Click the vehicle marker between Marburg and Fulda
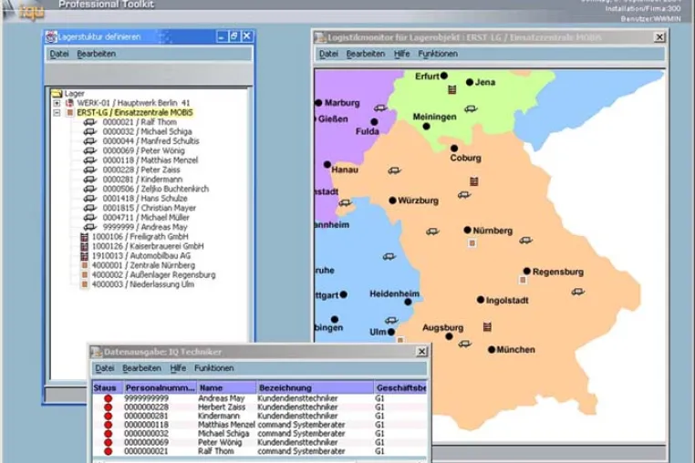The height and width of the screenshot is (463, 695). [380, 108]
